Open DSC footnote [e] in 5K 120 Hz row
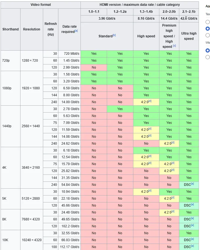The width and height of the screenshot is (210, 250). [193, 204]
